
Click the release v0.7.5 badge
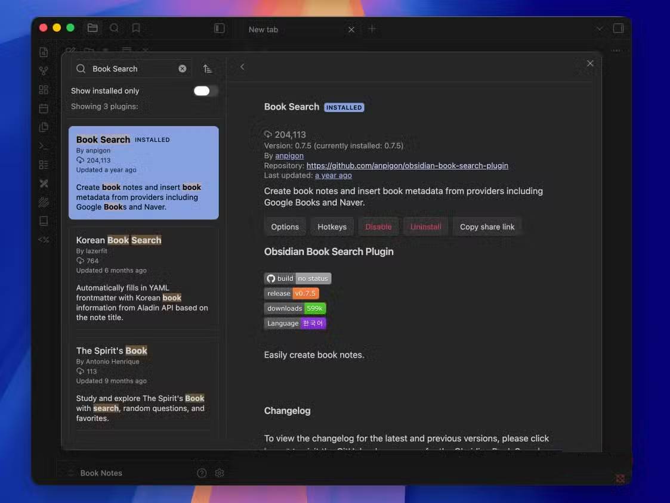(x=291, y=293)
